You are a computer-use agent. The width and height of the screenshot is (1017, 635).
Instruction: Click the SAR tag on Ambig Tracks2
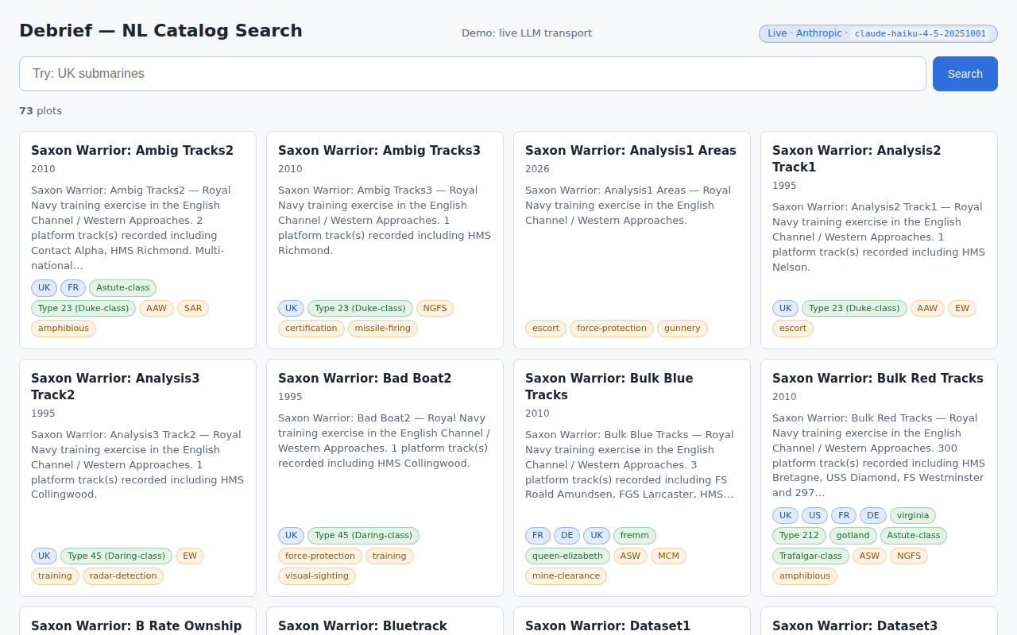coord(192,309)
